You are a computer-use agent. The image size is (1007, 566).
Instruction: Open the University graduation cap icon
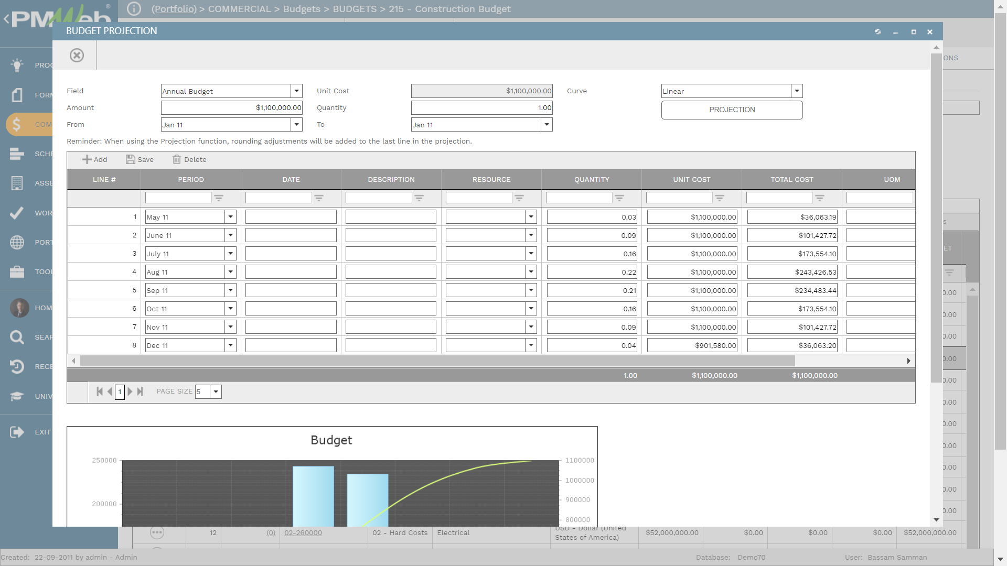coord(17,396)
